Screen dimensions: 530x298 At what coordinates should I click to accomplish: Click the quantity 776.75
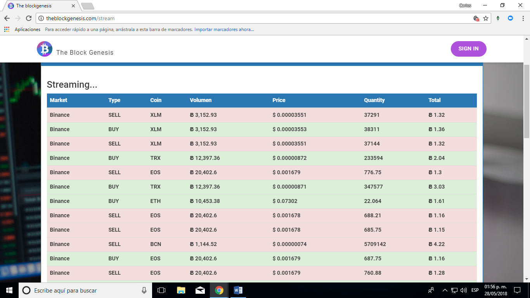(372, 172)
